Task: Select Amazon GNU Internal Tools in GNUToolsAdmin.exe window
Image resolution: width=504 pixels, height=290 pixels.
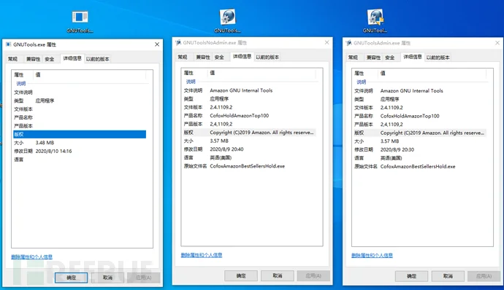Action: click(411, 91)
